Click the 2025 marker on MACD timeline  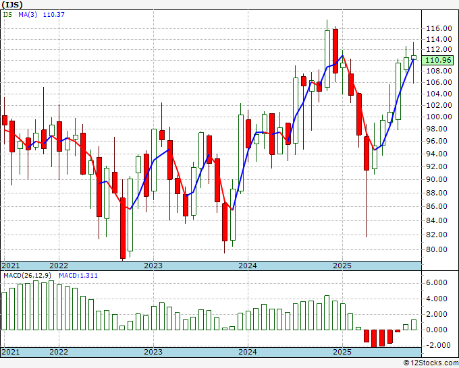click(x=342, y=352)
